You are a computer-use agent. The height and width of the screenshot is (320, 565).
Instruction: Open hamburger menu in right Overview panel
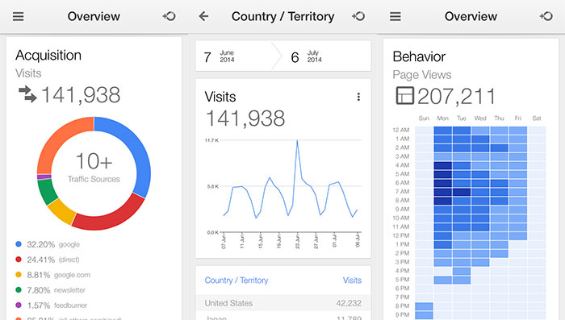(395, 16)
